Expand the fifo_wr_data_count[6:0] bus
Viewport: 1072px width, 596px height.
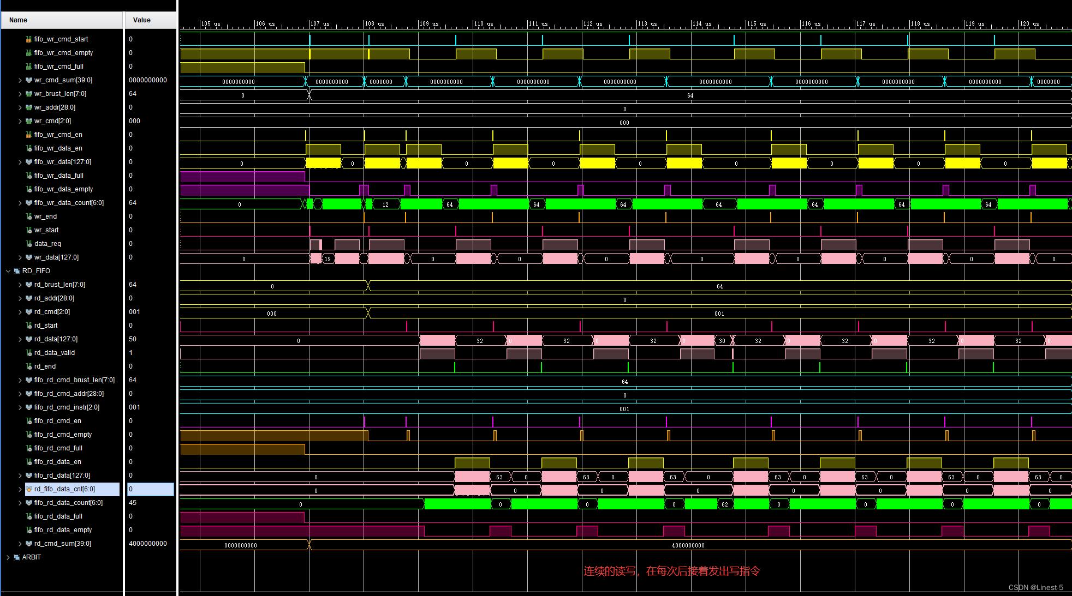tap(20, 203)
